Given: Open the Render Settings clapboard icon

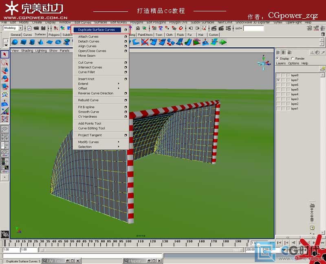Looking at the screenshot, I should pyautogui.click(x=228, y=28).
